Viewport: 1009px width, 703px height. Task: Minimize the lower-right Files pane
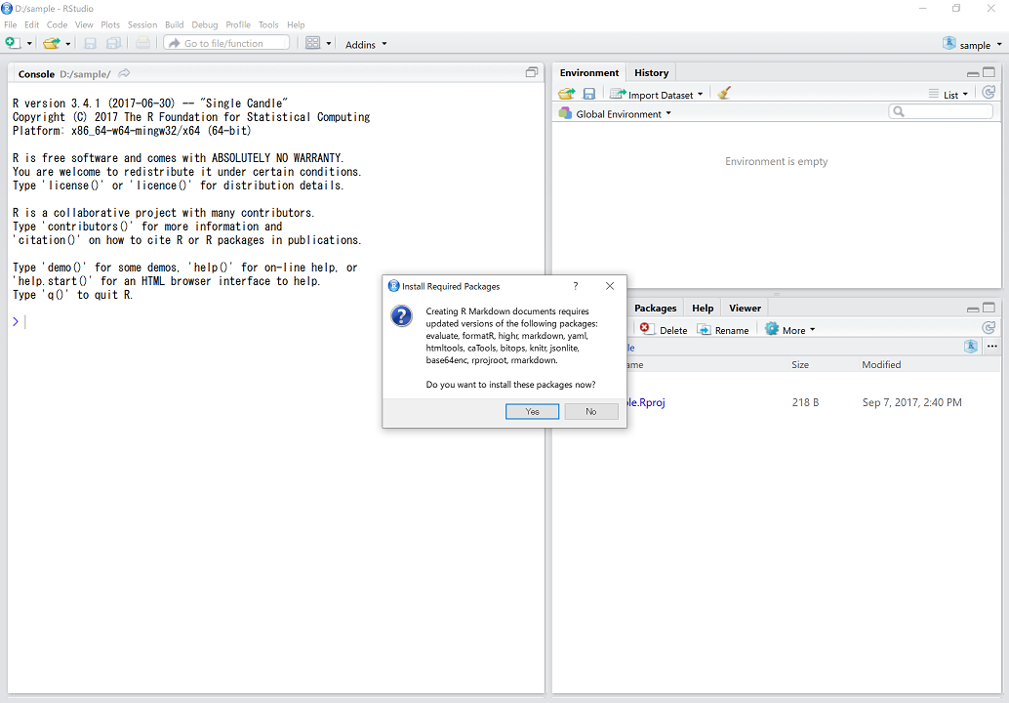tap(973, 309)
